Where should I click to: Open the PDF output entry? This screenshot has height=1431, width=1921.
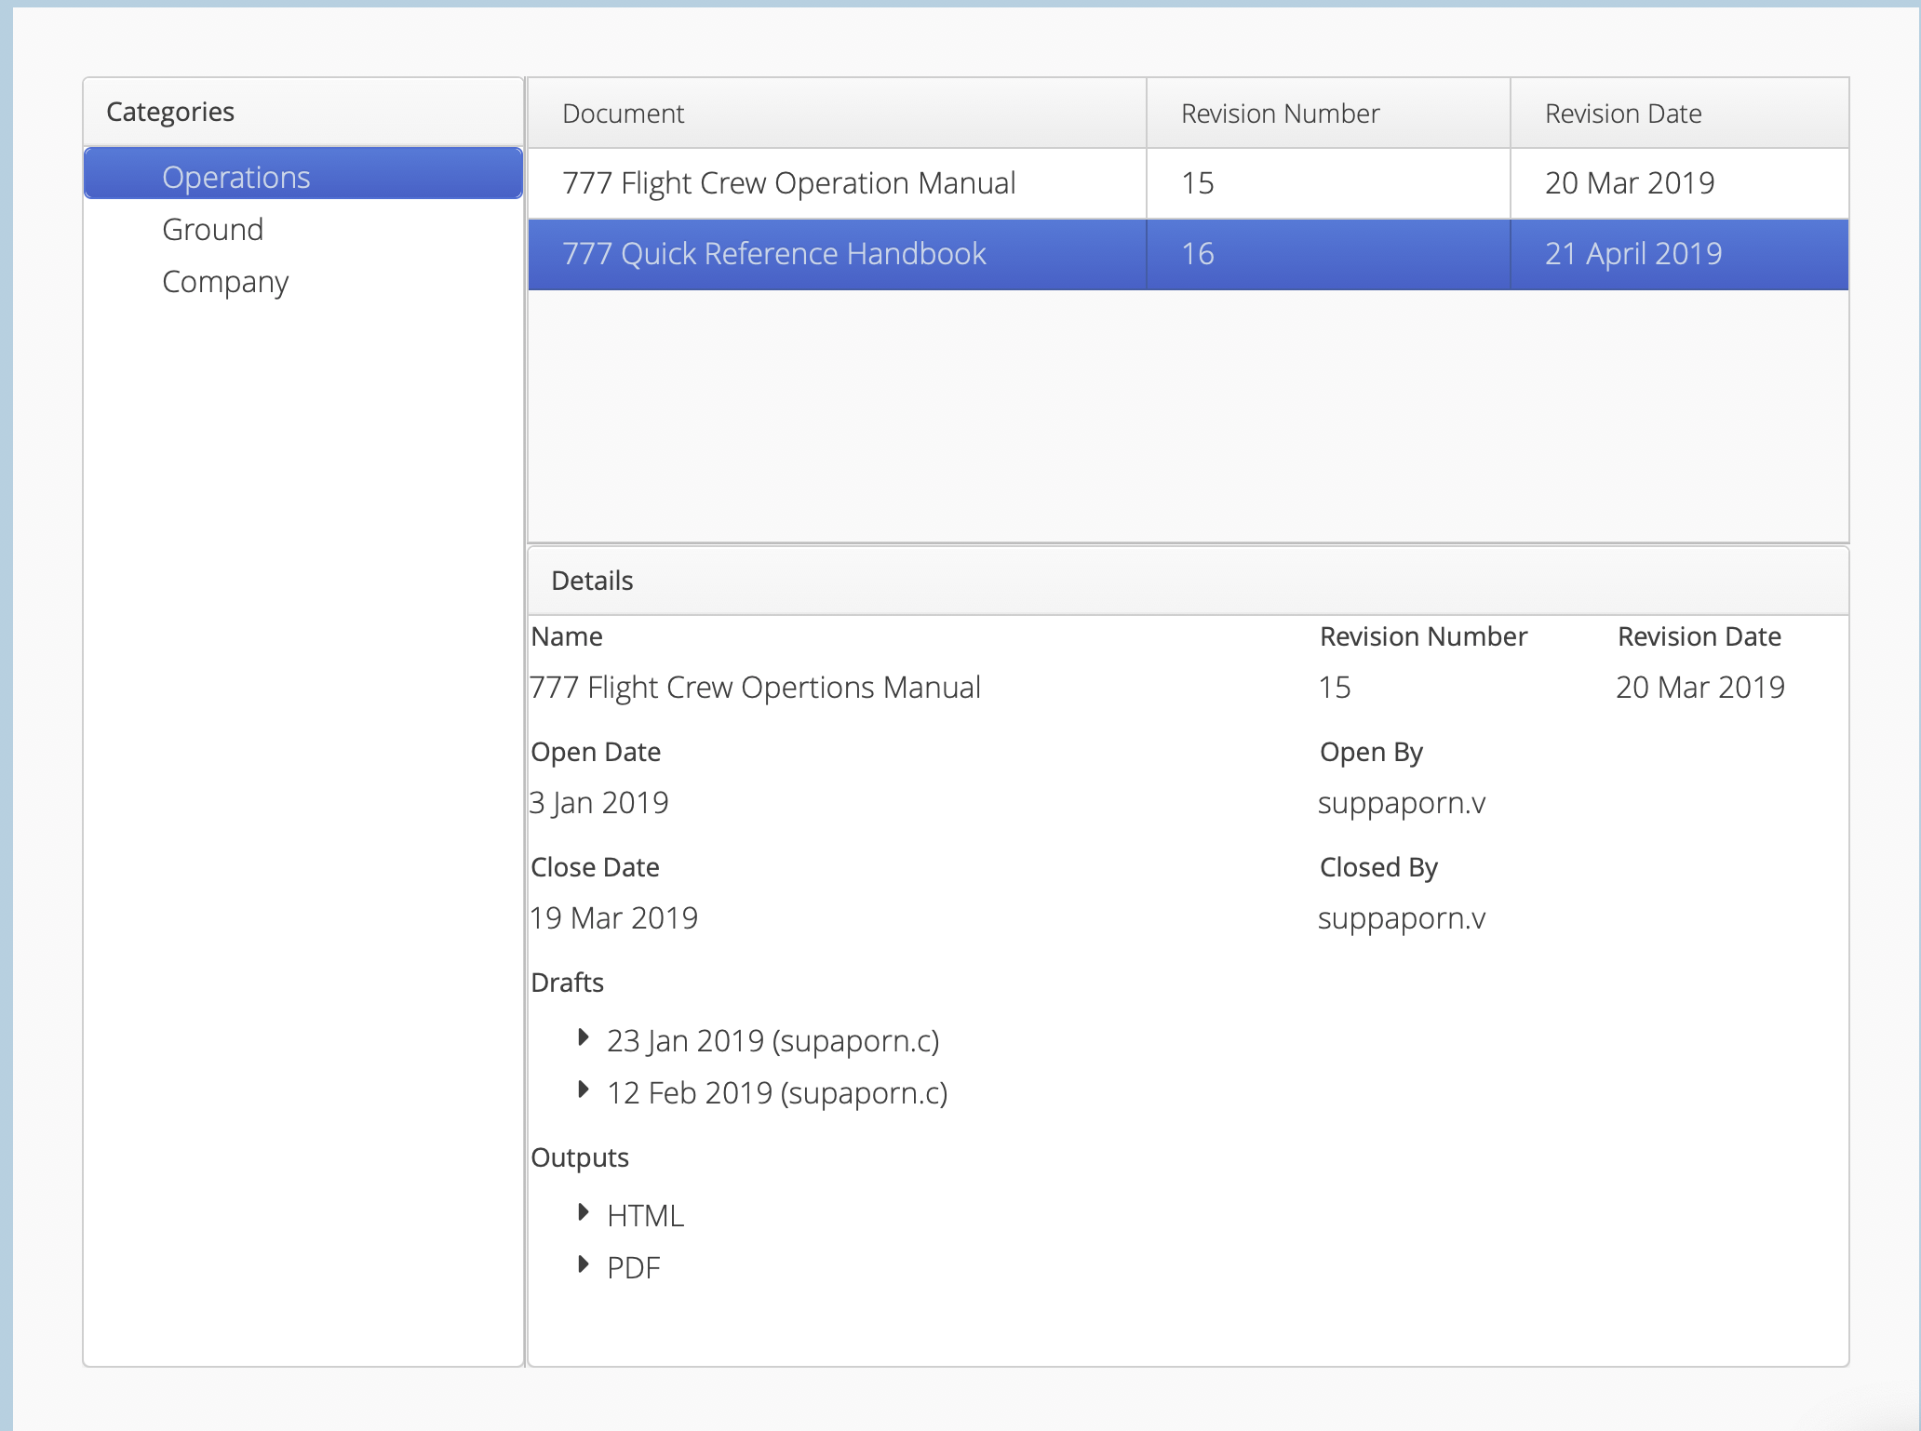633,1267
